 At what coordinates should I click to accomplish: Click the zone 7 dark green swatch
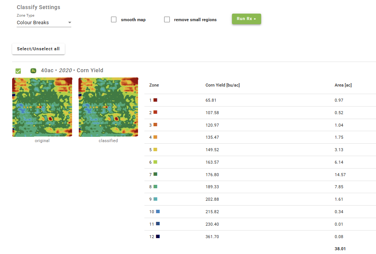(x=155, y=174)
